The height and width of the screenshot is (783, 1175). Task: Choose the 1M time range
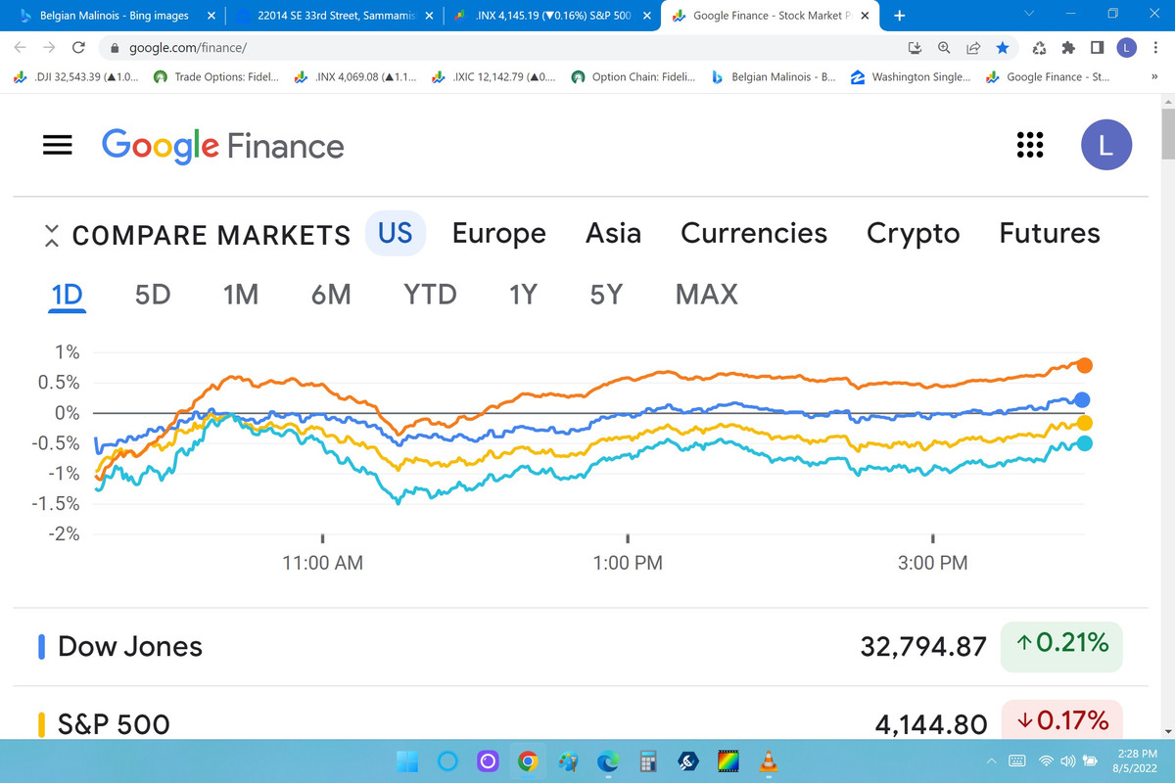(240, 294)
